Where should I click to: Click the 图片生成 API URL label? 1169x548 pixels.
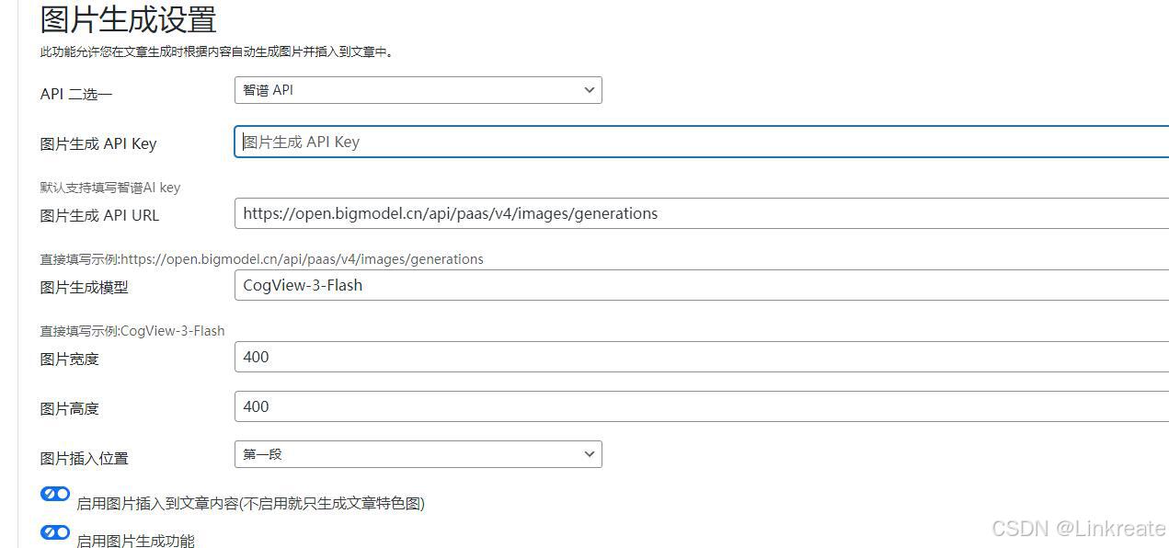[100, 216]
